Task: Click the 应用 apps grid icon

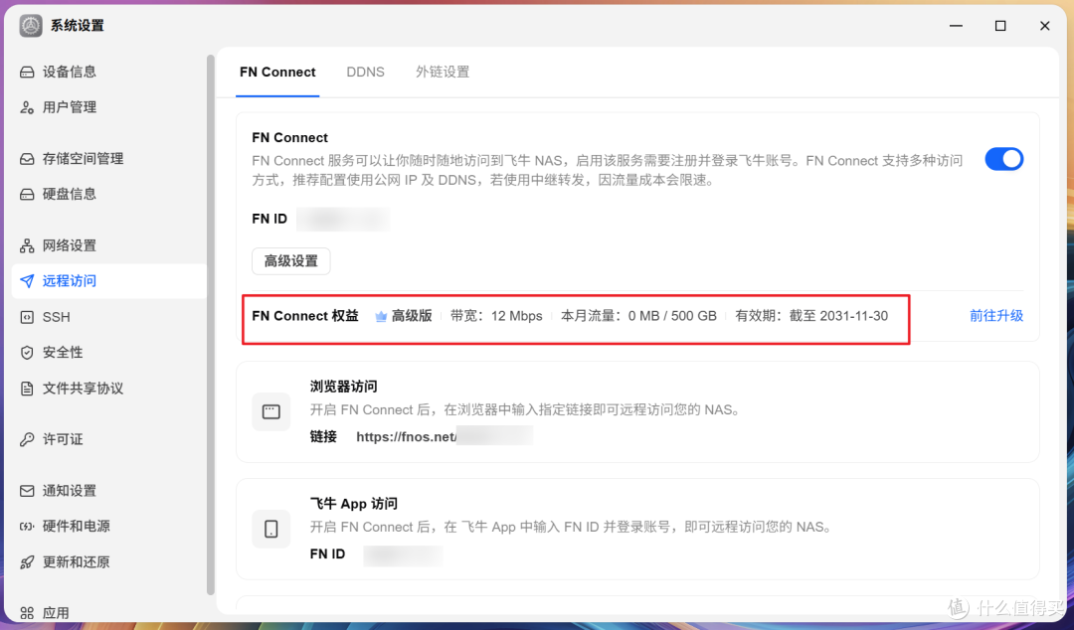Action: (27, 613)
